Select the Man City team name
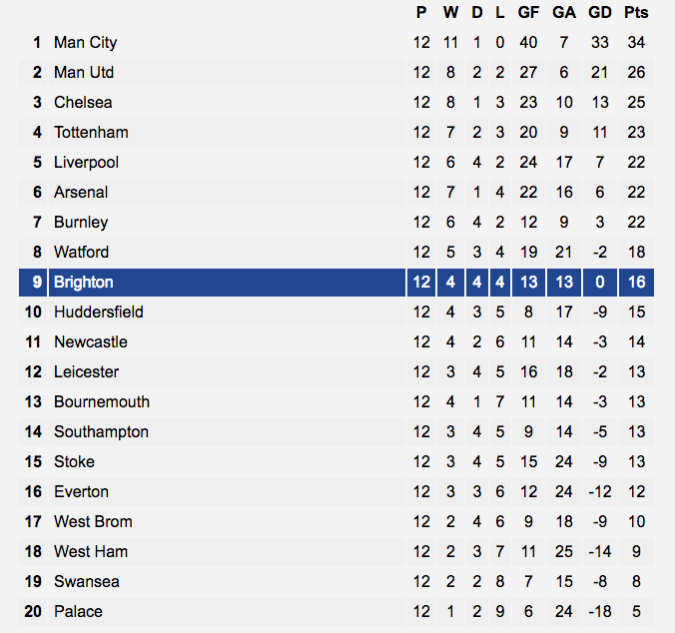Viewport: 675px width, 633px height. [85, 43]
